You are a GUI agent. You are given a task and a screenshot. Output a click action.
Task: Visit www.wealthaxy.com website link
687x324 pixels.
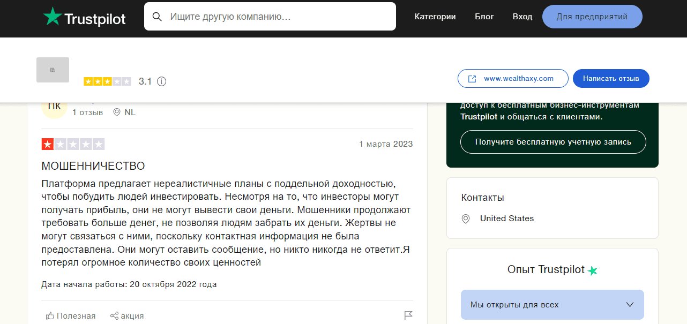(x=513, y=78)
